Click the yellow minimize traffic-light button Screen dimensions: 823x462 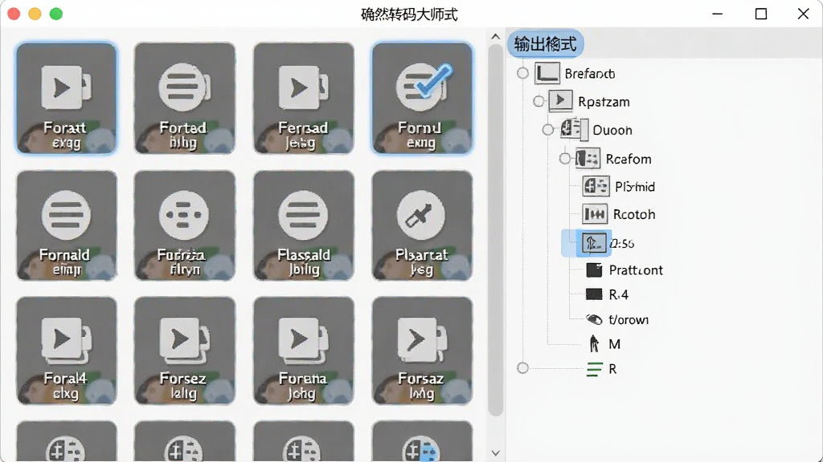pos(35,14)
